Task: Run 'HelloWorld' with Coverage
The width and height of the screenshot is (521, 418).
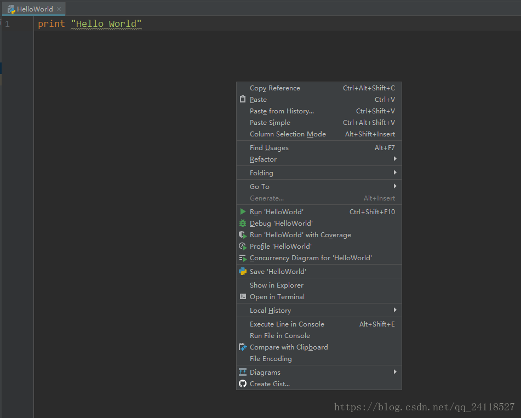Action: (x=319, y=235)
